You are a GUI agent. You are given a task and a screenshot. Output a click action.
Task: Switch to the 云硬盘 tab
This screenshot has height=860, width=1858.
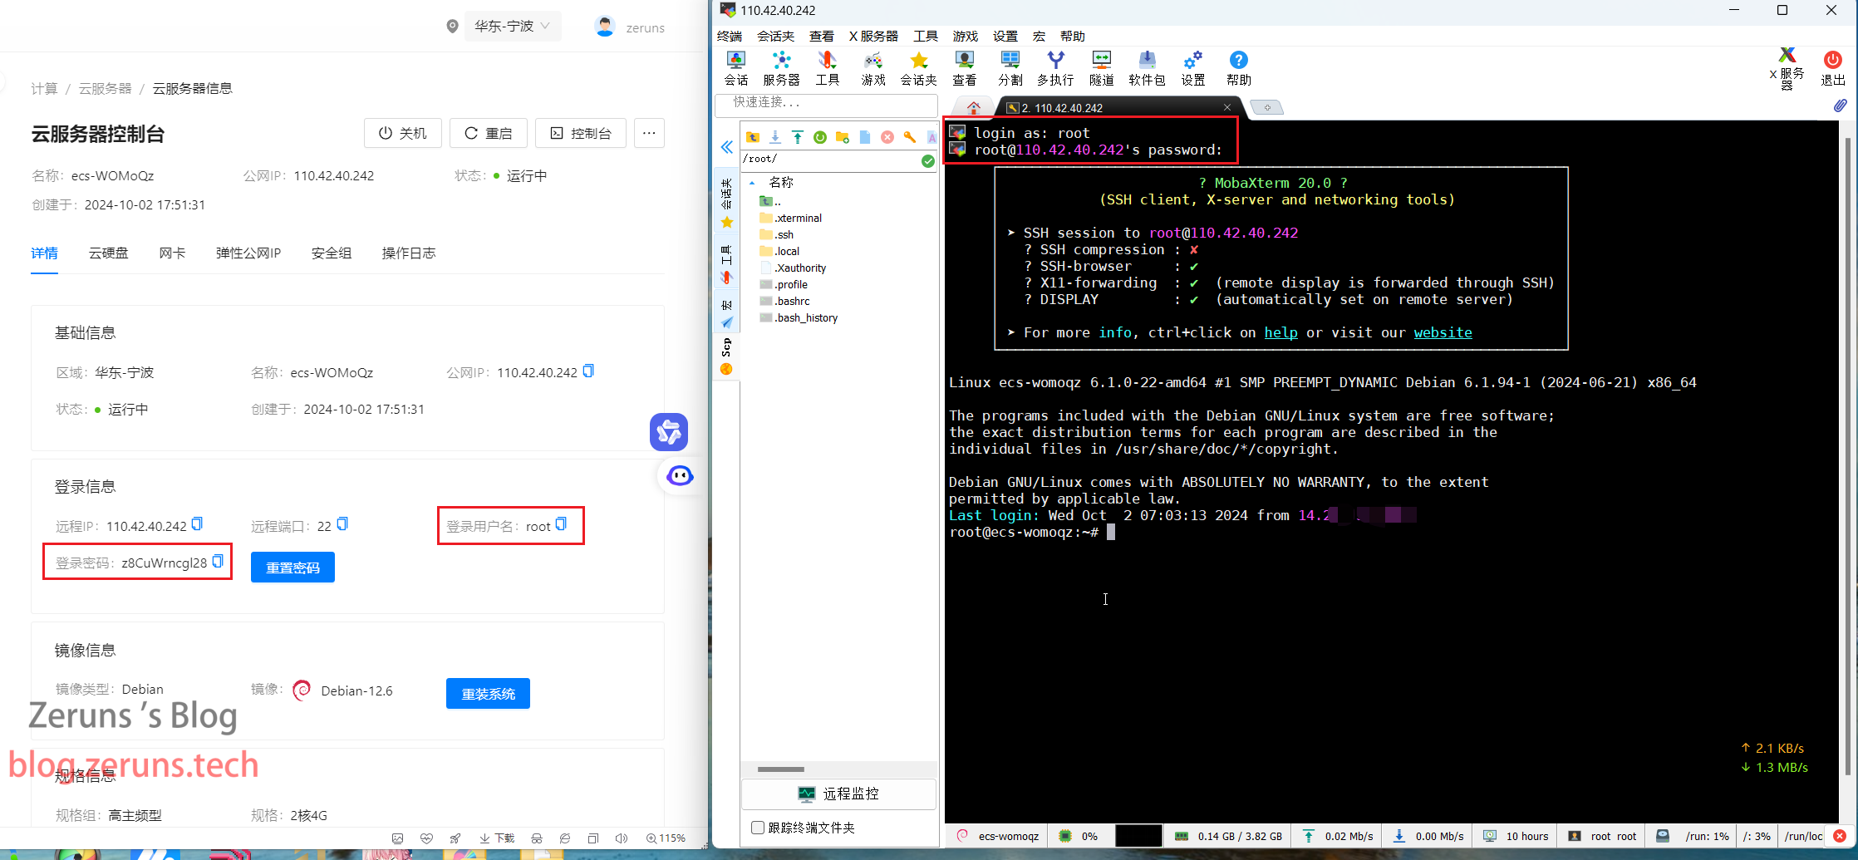(x=108, y=253)
